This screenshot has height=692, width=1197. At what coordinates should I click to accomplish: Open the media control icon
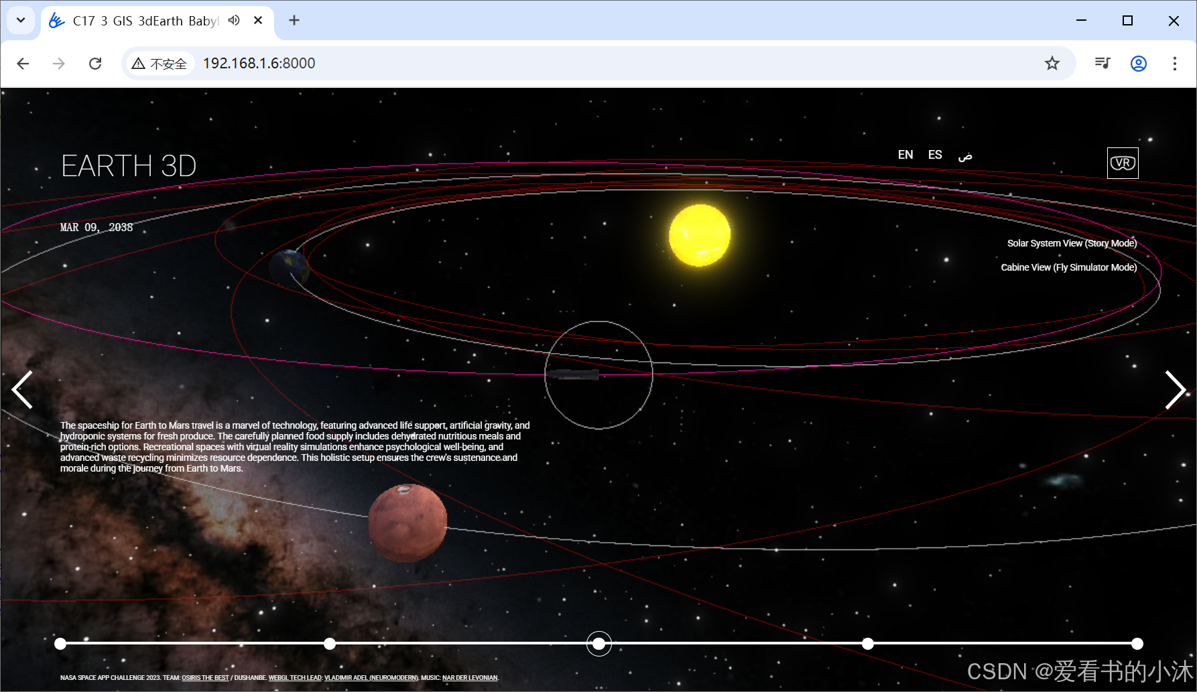[x=1102, y=64]
